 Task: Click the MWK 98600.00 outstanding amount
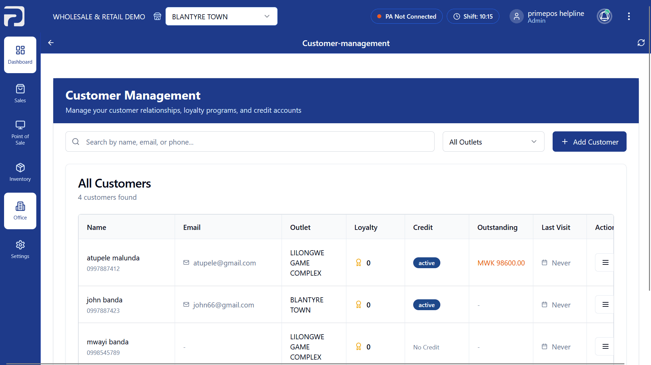coord(501,263)
